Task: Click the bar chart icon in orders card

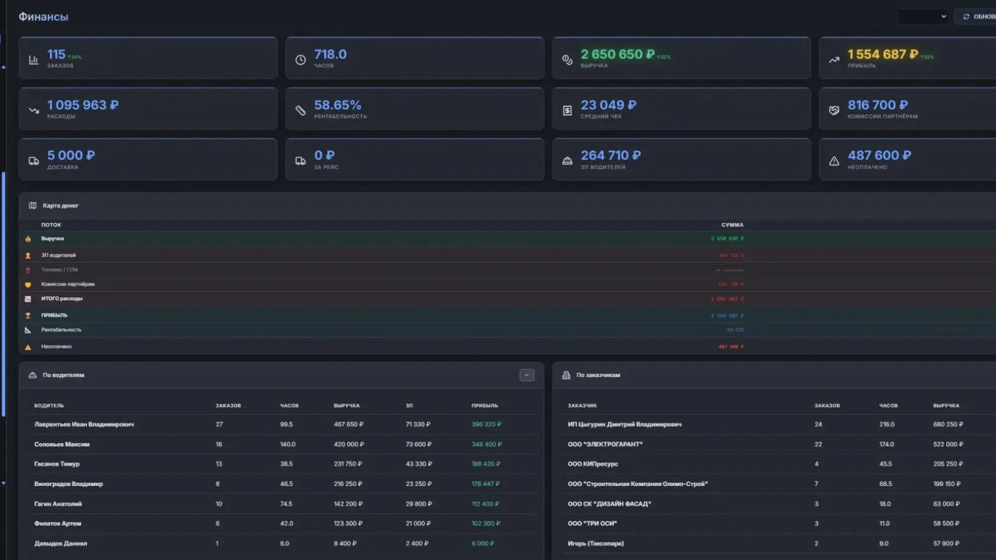Action: pos(34,60)
